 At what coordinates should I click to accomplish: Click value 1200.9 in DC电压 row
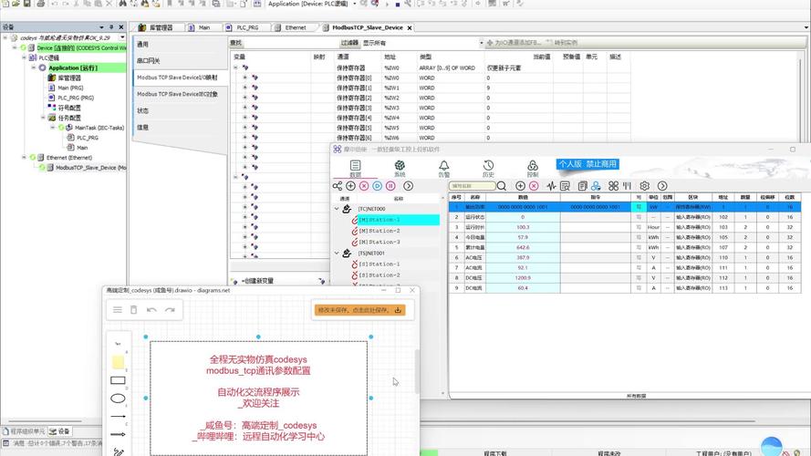click(523, 277)
